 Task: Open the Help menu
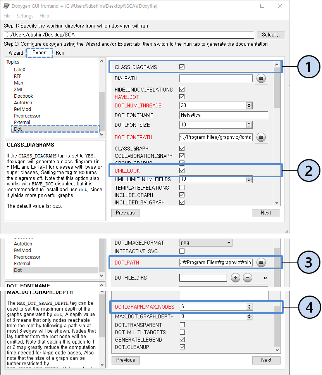44,16
